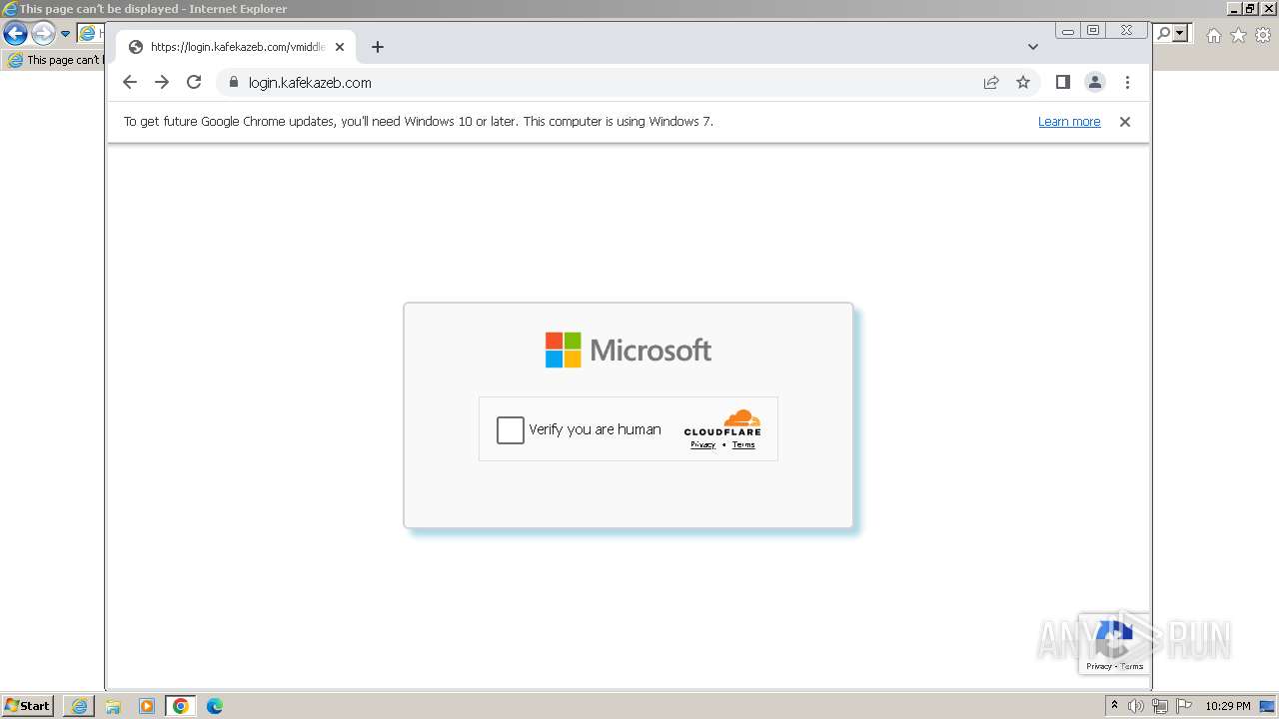Open Cloudflare Terms link
Screen dimensions: 1279x719
click(743, 444)
